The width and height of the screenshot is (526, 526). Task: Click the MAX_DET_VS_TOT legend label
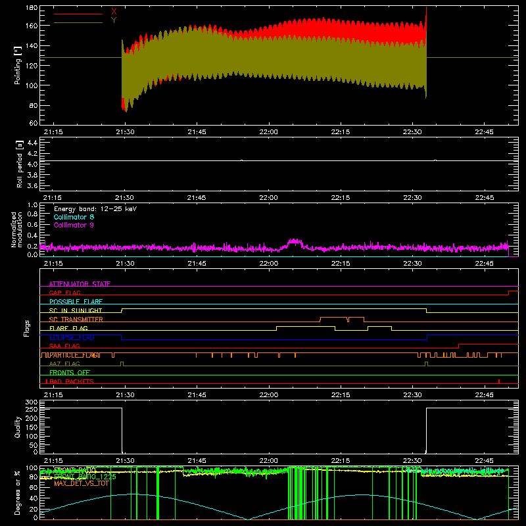click(82, 483)
